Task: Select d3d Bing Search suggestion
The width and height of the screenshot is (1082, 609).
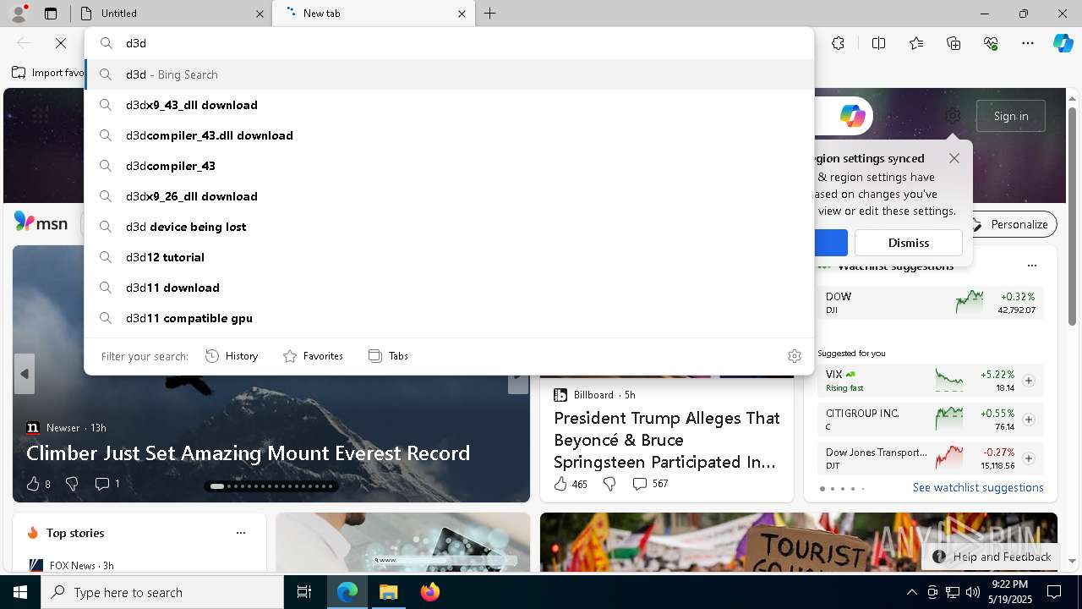Action: pos(449,74)
